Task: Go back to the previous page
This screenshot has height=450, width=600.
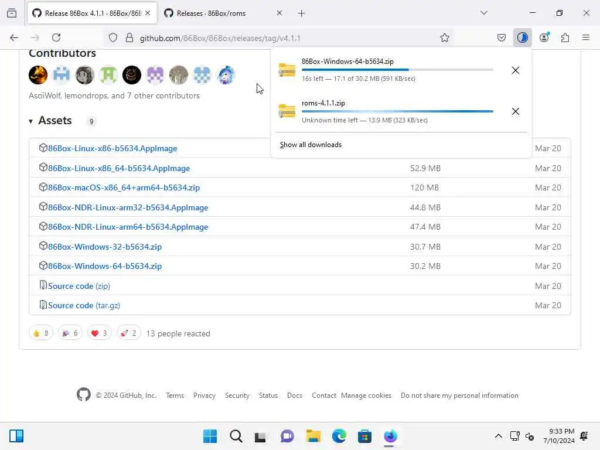Action: [x=14, y=37]
